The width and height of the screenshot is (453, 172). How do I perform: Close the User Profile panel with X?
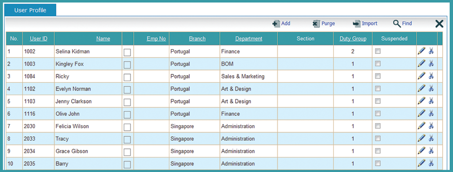(x=439, y=24)
